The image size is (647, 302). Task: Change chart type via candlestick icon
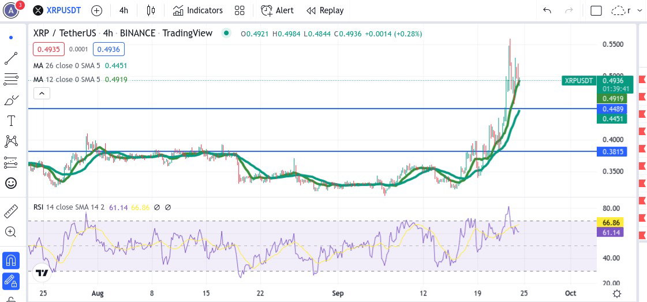(151, 11)
